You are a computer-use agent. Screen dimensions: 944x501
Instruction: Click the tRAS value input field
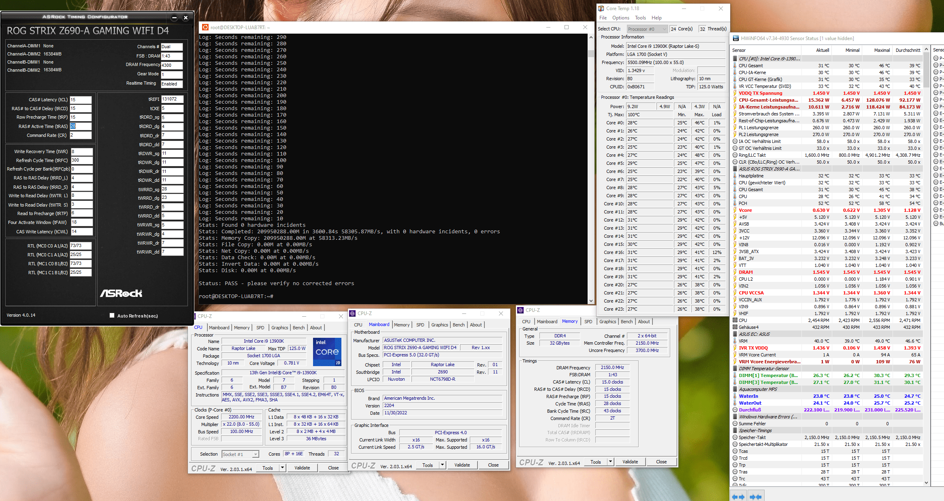81,126
